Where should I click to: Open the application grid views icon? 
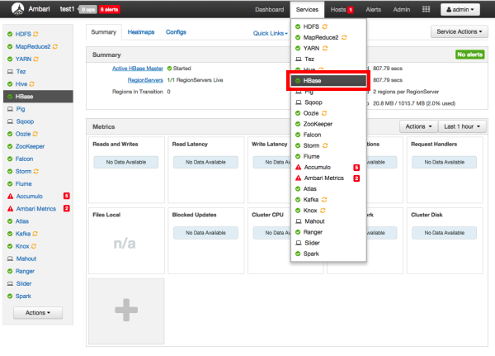[426, 9]
